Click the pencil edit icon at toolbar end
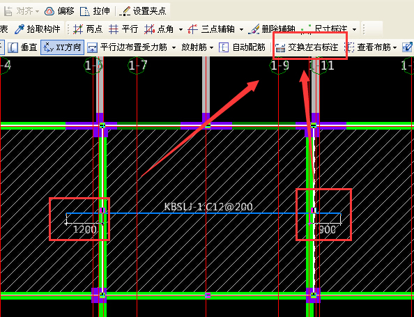Screen dimensions: 414x317 tap(407, 47)
